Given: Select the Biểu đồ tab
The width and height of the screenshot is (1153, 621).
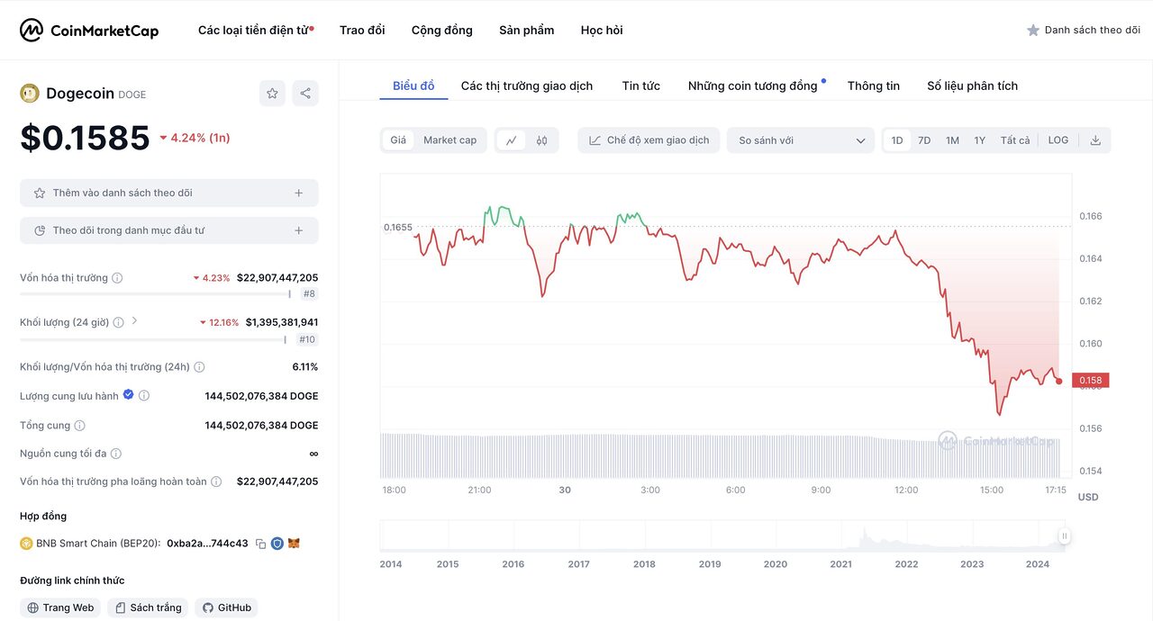Looking at the screenshot, I should coord(413,86).
